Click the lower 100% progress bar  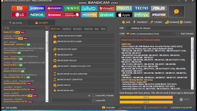pyautogui.click(x=146, y=102)
